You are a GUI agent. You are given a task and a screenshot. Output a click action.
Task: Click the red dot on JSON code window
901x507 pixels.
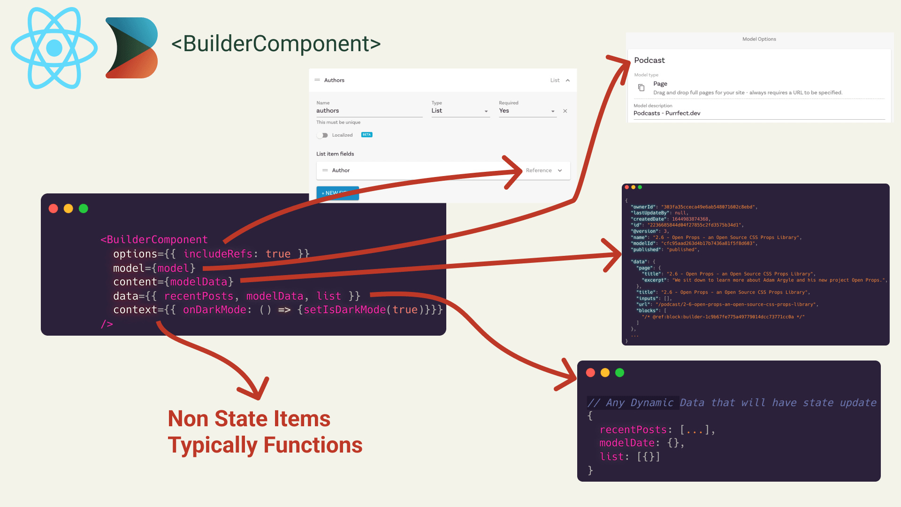(x=627, y=187)
